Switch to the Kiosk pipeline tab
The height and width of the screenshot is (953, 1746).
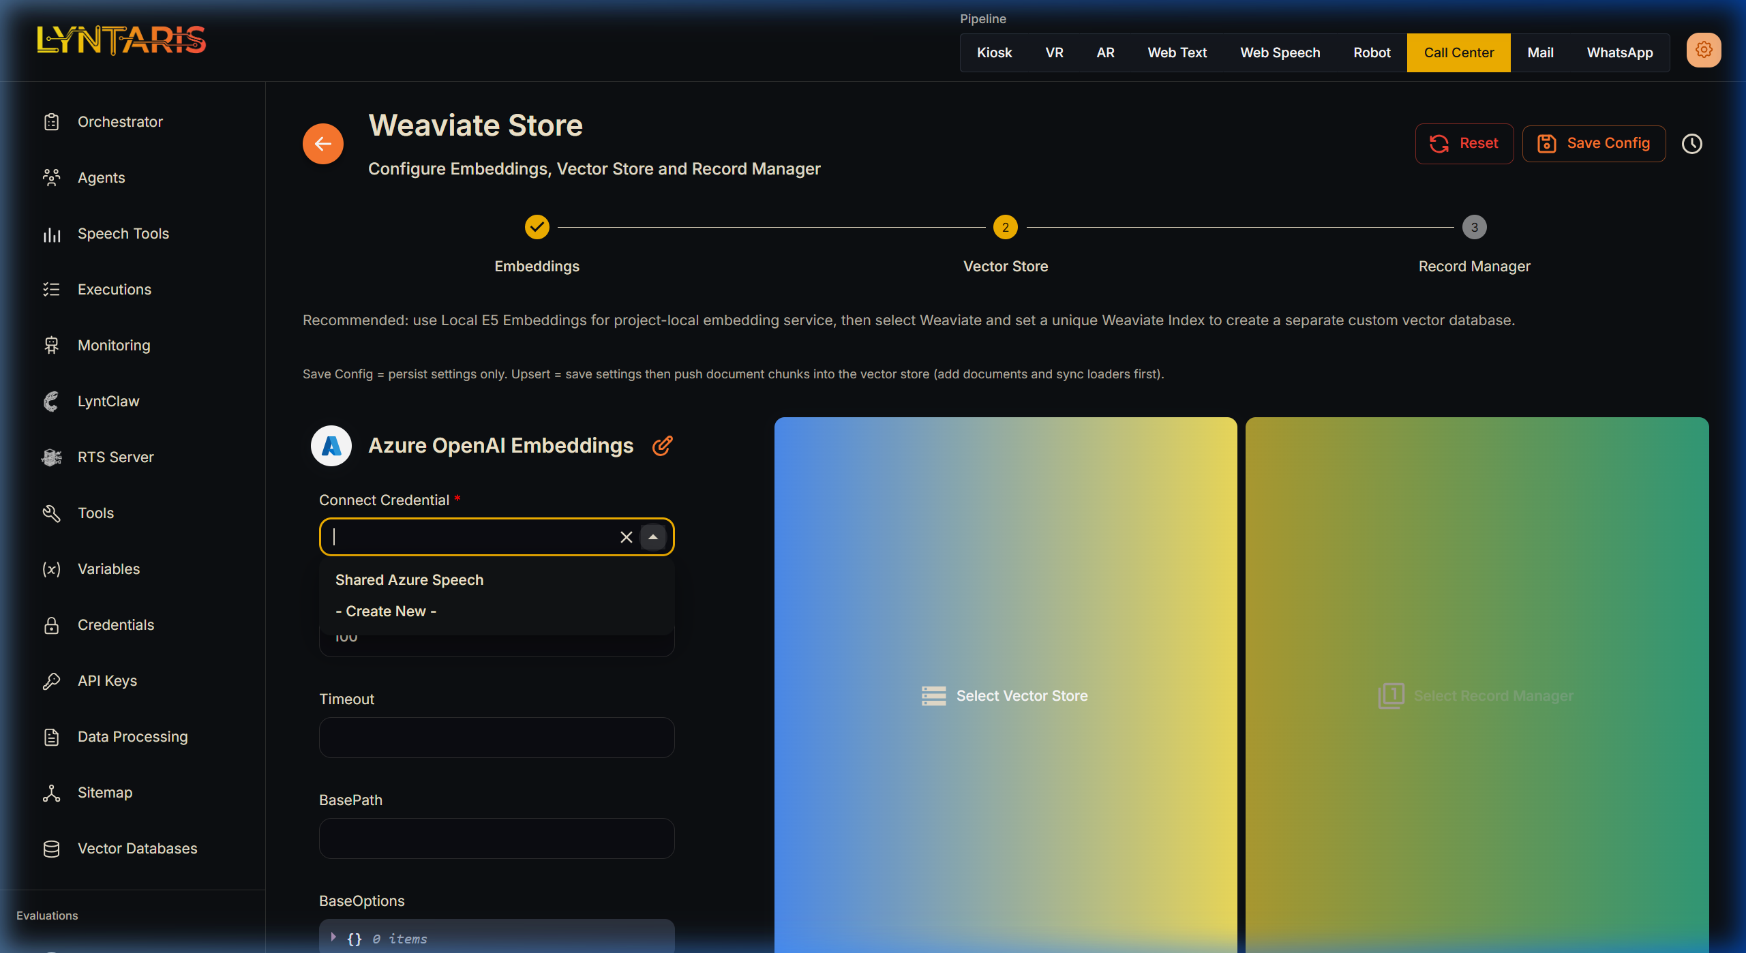(995, 52)
